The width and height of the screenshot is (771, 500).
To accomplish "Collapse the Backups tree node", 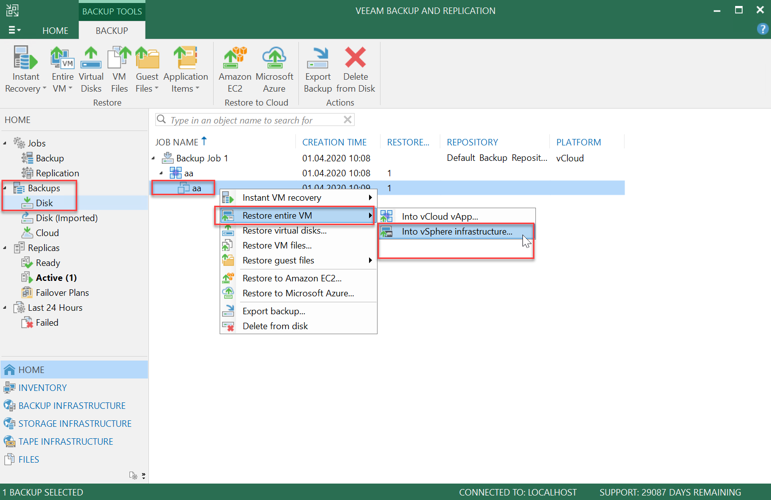I will pos(5,188).
